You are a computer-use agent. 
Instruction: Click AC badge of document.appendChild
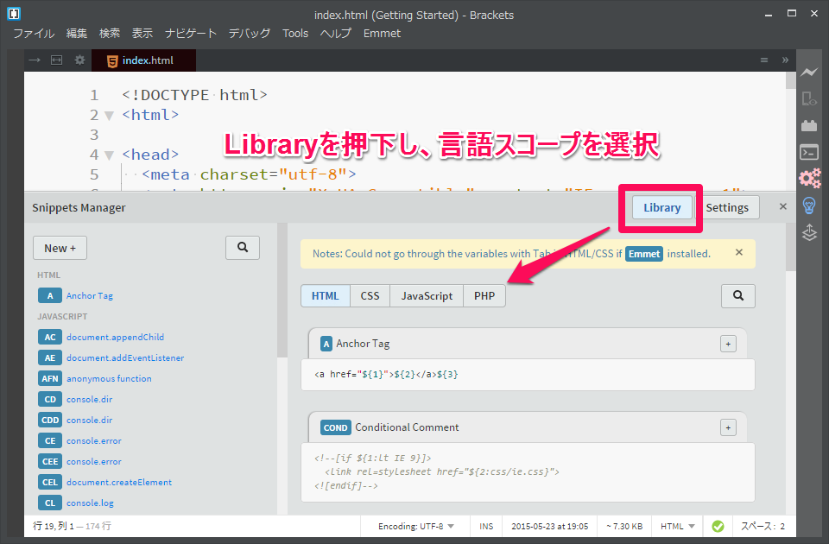[50, 337]
